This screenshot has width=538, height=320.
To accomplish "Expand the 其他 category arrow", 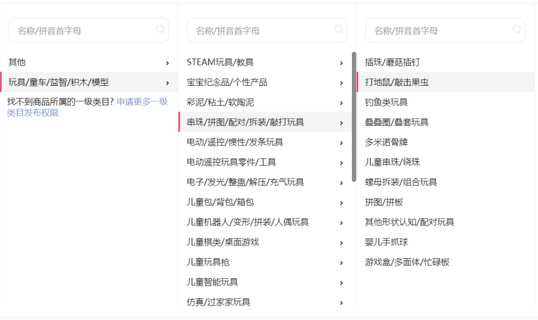I will point(168,63).
